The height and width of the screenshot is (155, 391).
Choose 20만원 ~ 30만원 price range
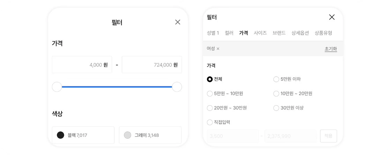(x=210, y=108)
